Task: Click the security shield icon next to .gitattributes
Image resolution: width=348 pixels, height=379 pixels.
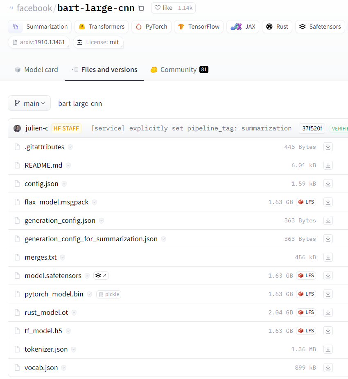Action: click(70, 147)
